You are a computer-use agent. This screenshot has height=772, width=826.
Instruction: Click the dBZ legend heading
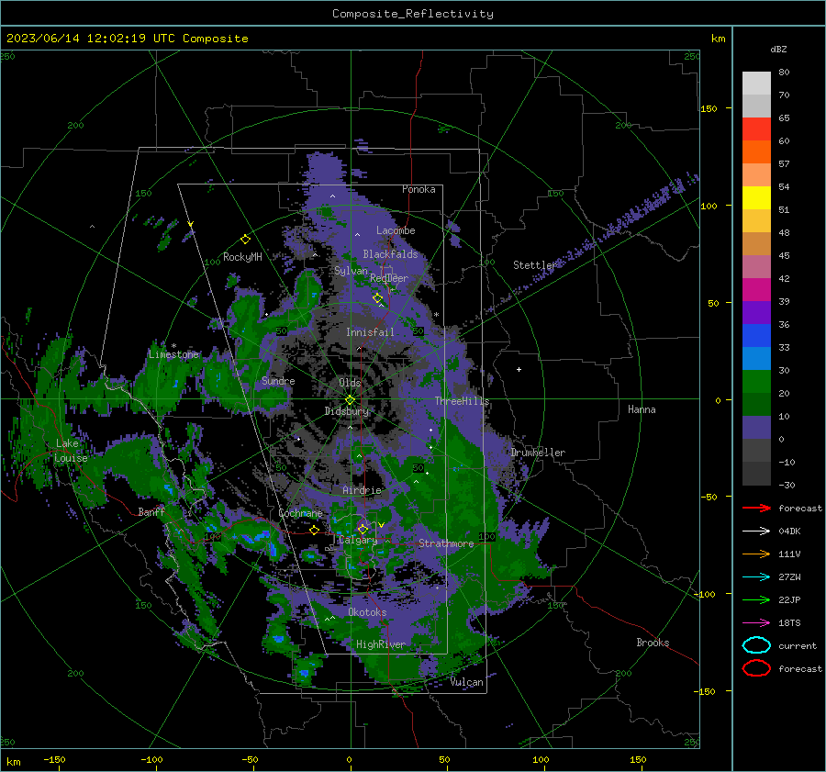pos(778,49)
